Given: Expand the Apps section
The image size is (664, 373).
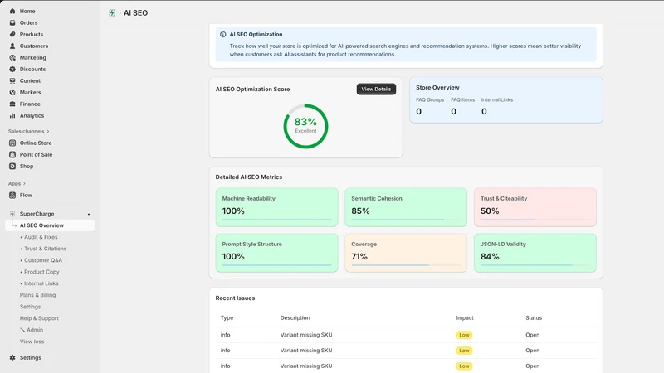Looking at the screenshot, I should pos(17,183).
